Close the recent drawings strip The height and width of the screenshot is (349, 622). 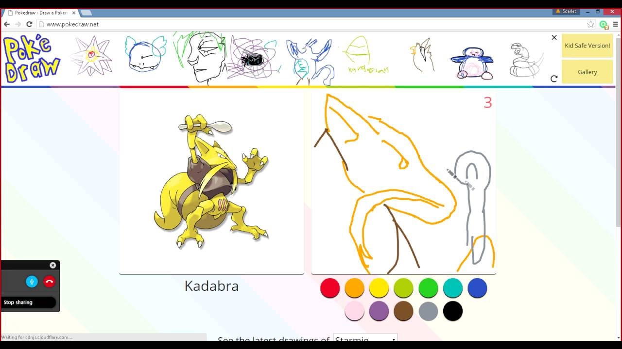pos(554,37)
